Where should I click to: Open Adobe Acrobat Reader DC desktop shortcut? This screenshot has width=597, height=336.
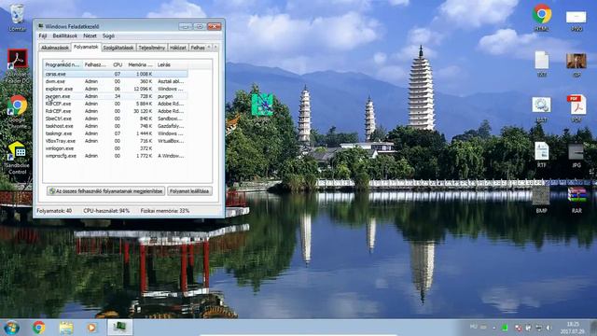[17, 60]
